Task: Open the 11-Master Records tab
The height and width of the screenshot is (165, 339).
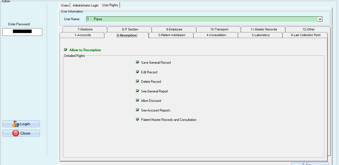Action: [263, 29]
